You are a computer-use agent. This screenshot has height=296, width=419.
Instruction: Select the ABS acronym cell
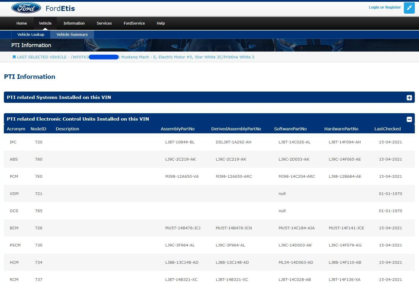pyautogui.click(x=14, y=159)
